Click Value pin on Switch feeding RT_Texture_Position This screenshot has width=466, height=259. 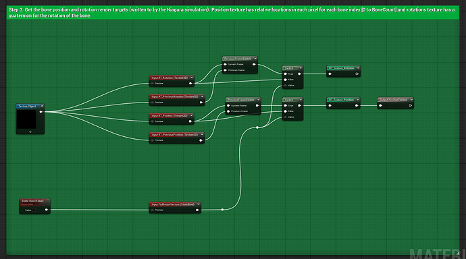[x=286, y=117]
